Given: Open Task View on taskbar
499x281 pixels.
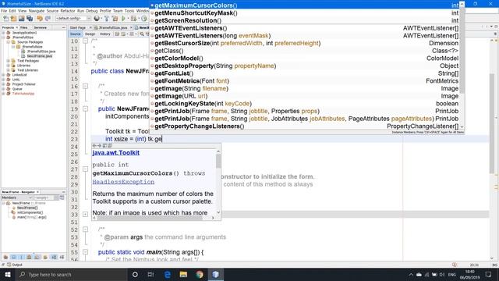Looking at the screenshot, I should pyautogui.click(x=150, y=274).
